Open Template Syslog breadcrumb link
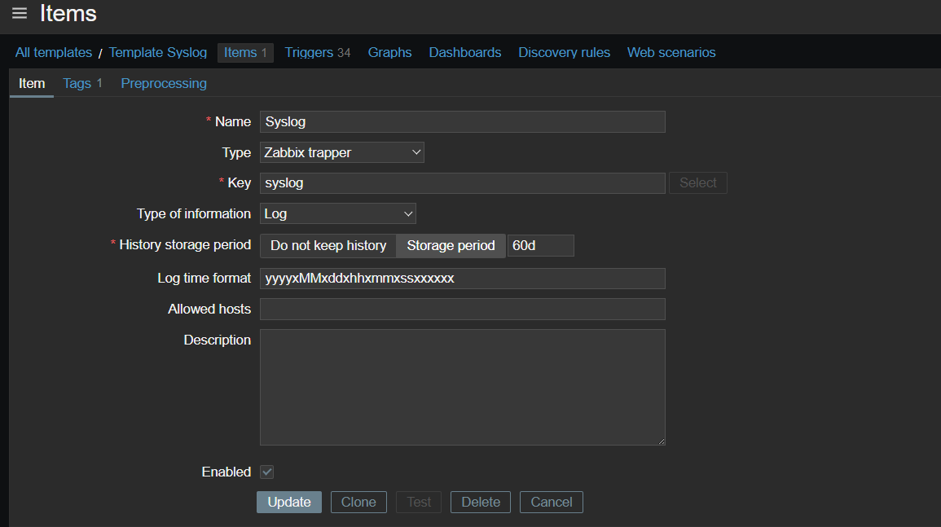This screenshot has height=527, width=941. (158, 53)
